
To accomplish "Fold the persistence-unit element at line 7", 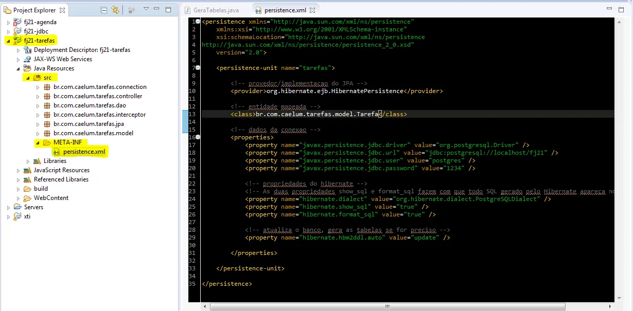I will 198,68.
